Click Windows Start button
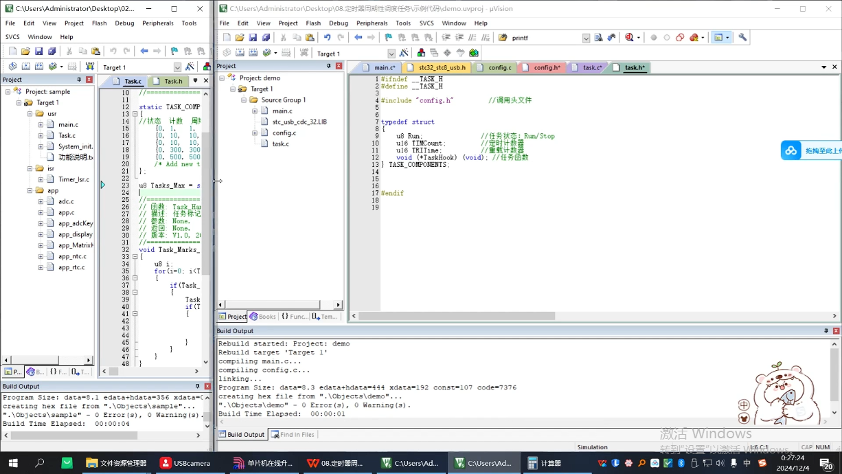 coord(13,463)
